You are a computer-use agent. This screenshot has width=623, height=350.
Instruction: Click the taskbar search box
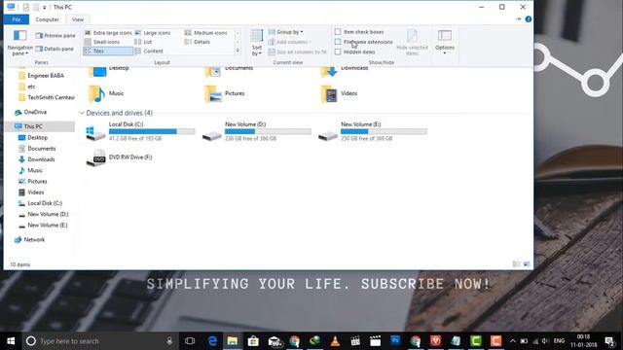click(100, 341)
